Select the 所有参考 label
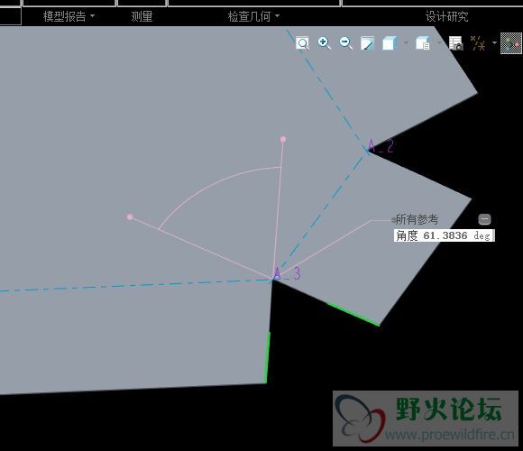523x451 pixels. coord(417,219)
